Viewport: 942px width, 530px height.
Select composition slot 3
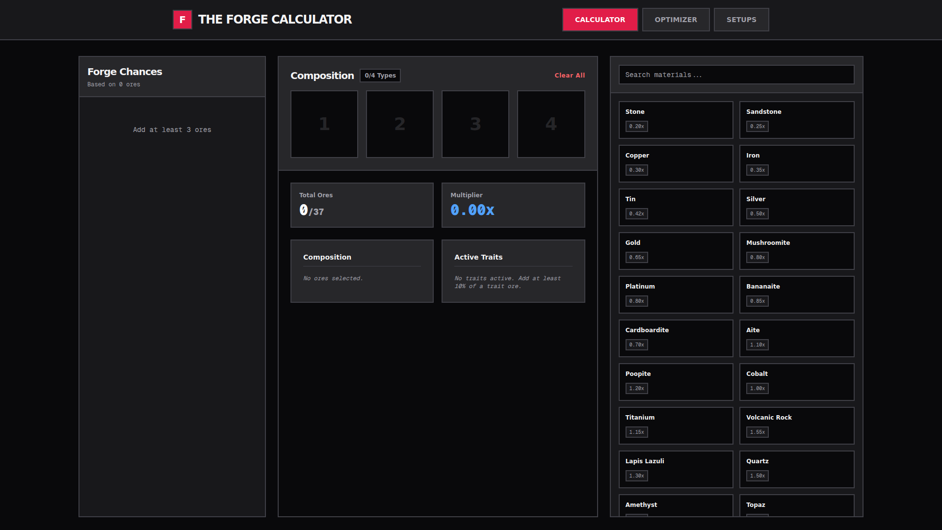[x=475, y=124]
